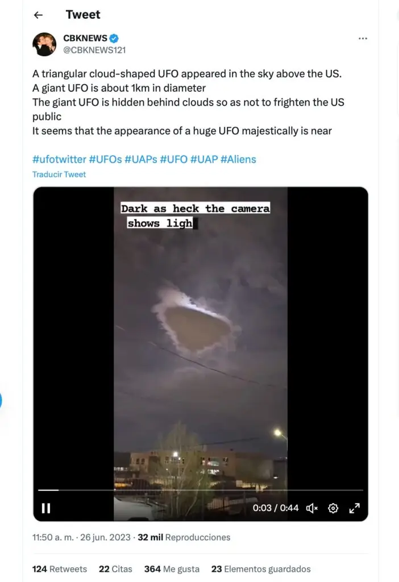Image resolution: width=399 pixels, height=582 pixels.
Task: Open the #Aliens hashtag
Action: tap(238, 159)
